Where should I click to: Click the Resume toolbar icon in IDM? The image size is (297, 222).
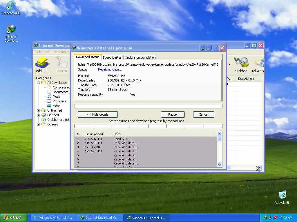61,64
